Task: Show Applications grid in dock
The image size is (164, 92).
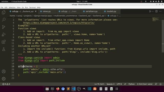Action: click(x=117, y=89)
